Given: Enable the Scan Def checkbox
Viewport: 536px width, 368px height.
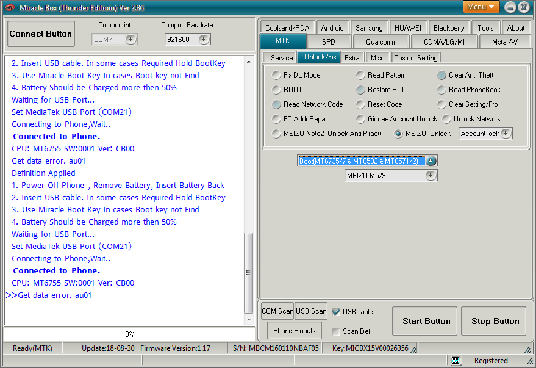Looking at the screenshot, I should coord(336,331).
